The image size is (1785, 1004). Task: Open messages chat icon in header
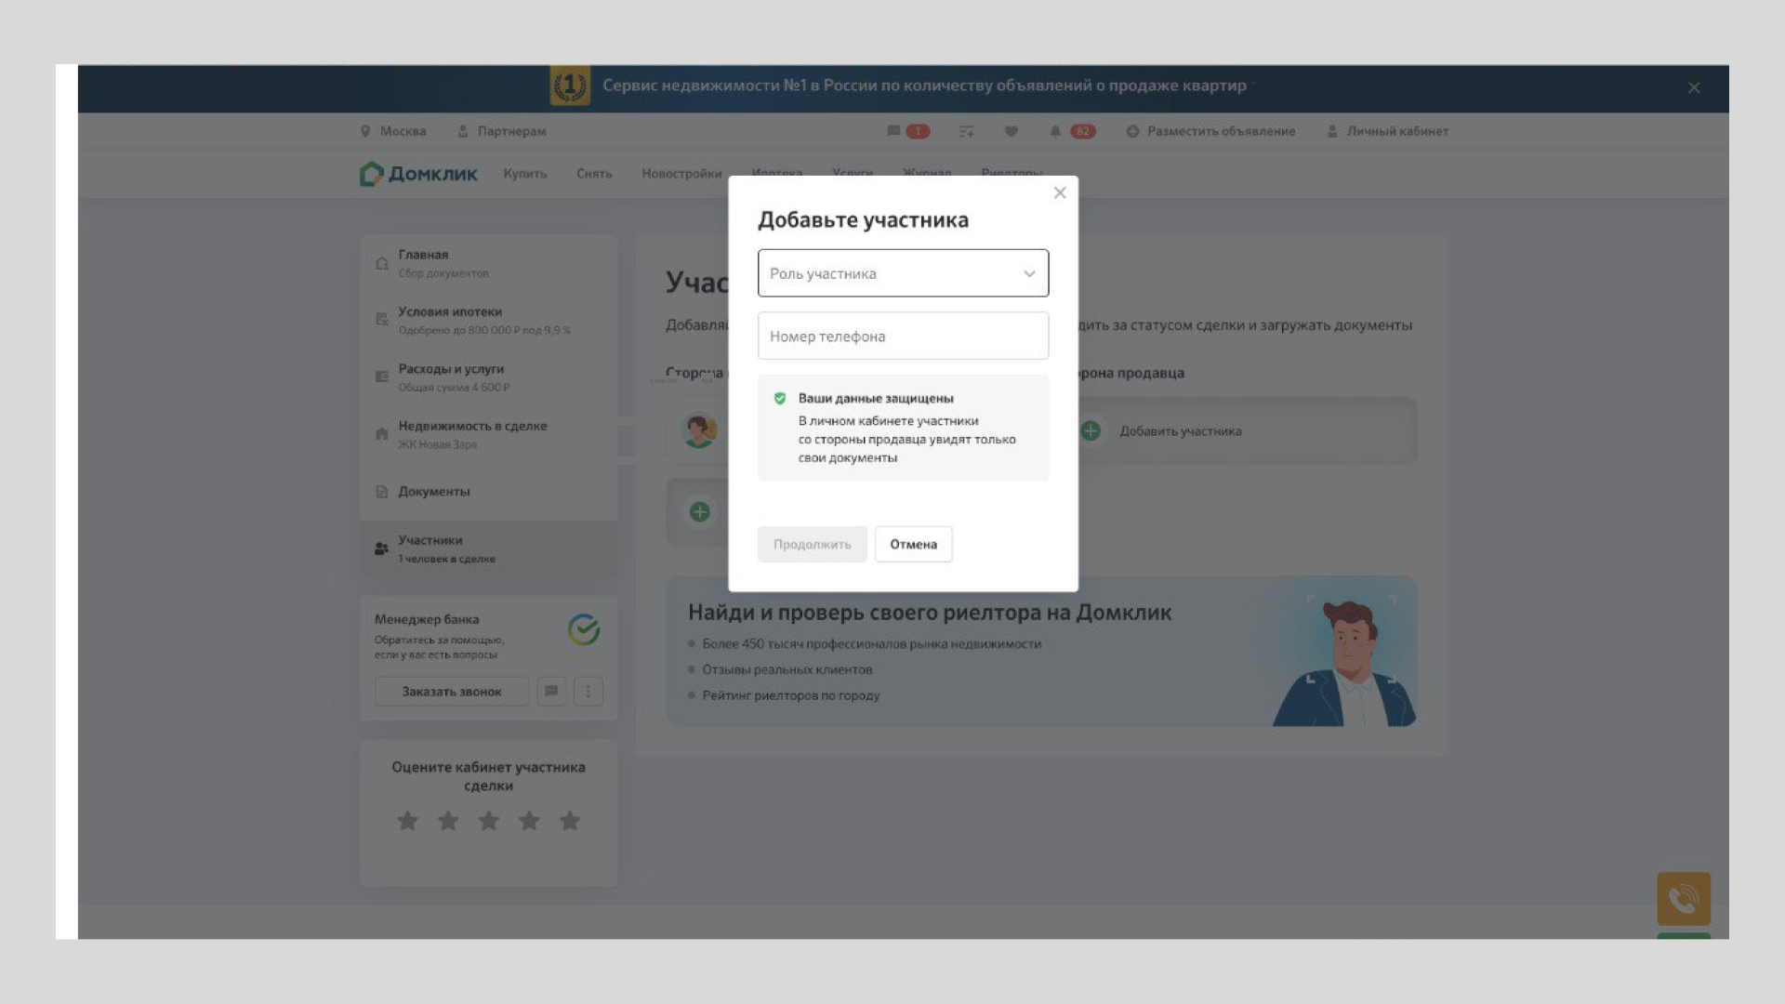(893, 131)
